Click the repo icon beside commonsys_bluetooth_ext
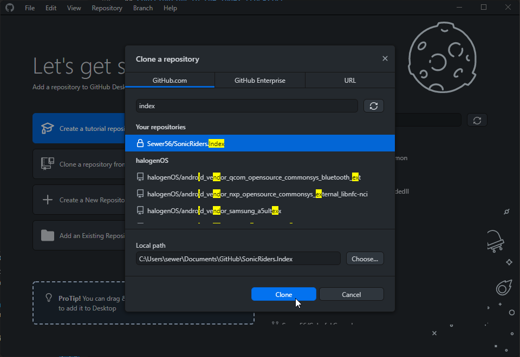The width and height of the screenshot is (520, 357). [x=140, y=177]
